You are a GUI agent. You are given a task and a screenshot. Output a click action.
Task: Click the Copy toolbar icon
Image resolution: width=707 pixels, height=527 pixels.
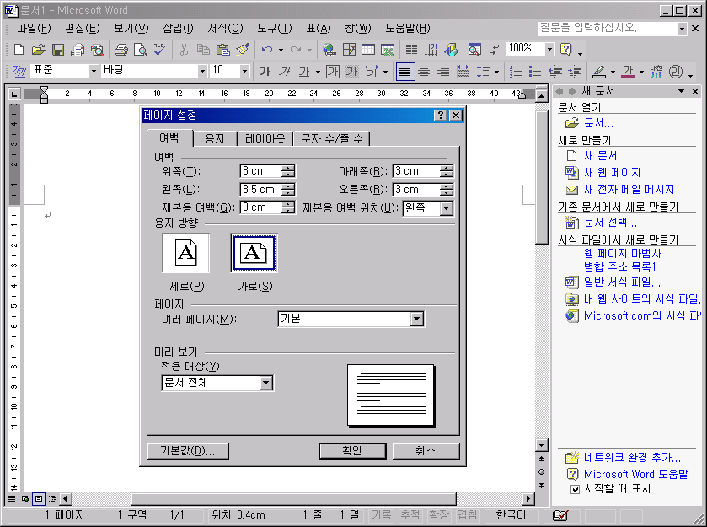tap(203, 49)
